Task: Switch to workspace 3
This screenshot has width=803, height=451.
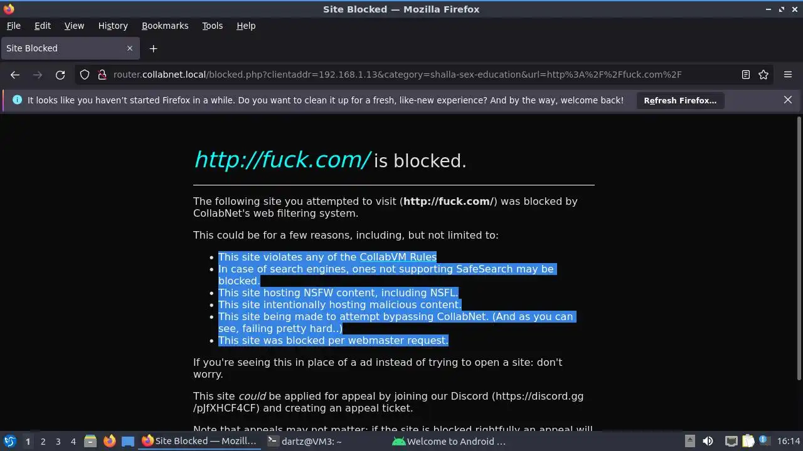Action: click(58, 442)
